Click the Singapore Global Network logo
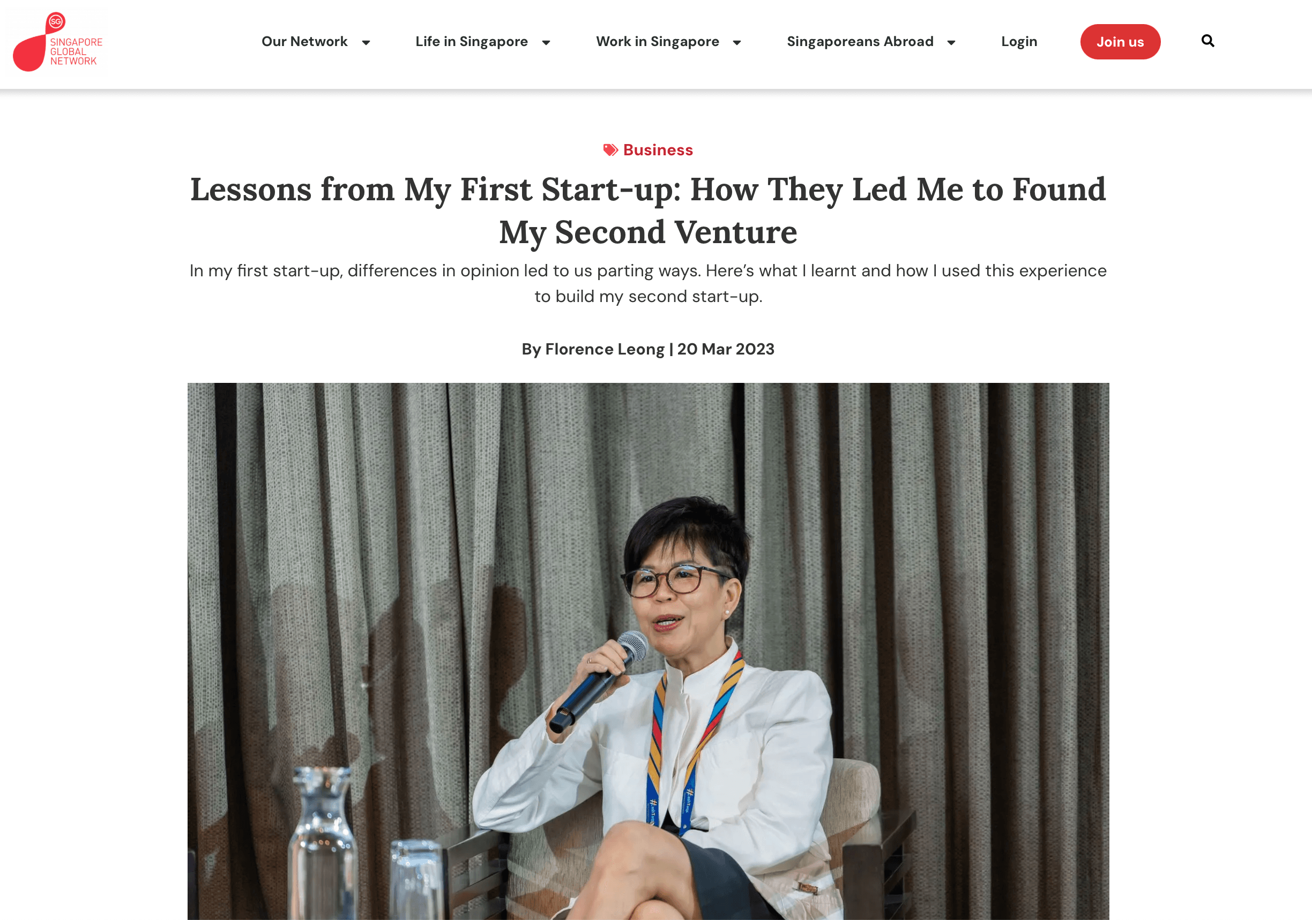 click(58, 42)
